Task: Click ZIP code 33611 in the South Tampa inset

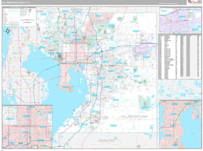Action: (173, 126)
